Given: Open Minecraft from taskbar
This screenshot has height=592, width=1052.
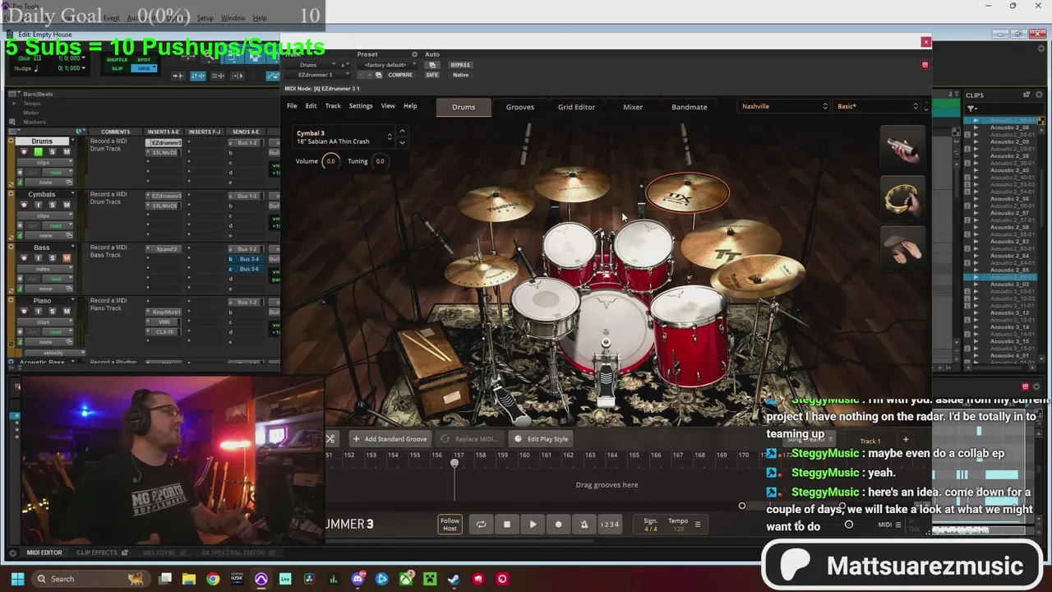Looking at the screenshot, I should point(430,579).
